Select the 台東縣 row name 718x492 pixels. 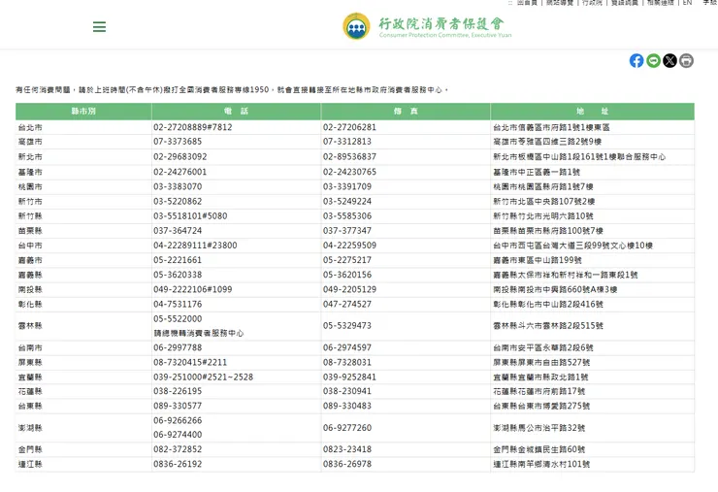pyautogui.click(x=30, y=406)
